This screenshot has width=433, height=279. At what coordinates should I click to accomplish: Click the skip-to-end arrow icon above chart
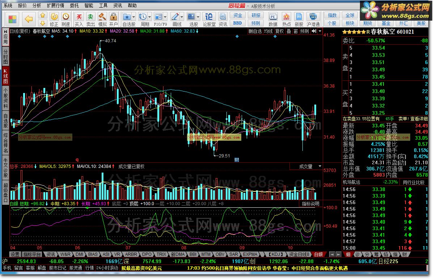tap(314, 31)
